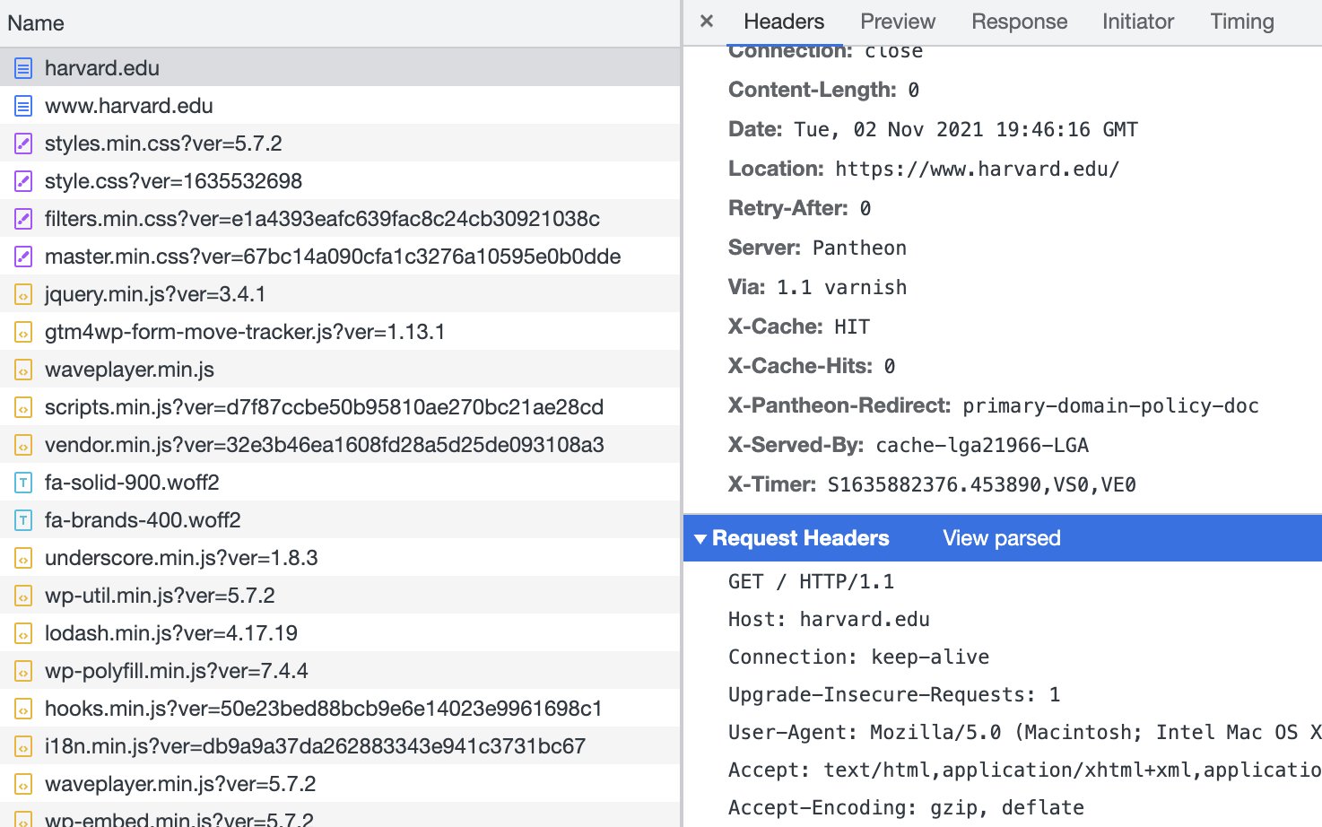This screenshot has width=1322, height=827.
Task: Switch to the Initiator tab
Action: click(x=1138, y=22)
